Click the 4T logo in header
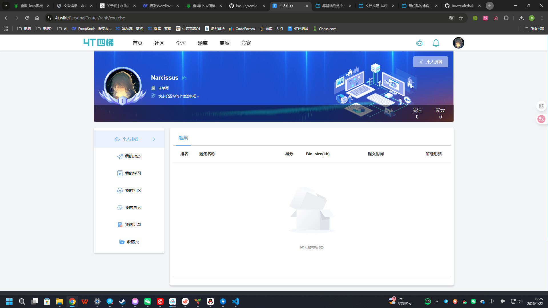This screenshot has height=308, width=548. [x=99, y=43]
